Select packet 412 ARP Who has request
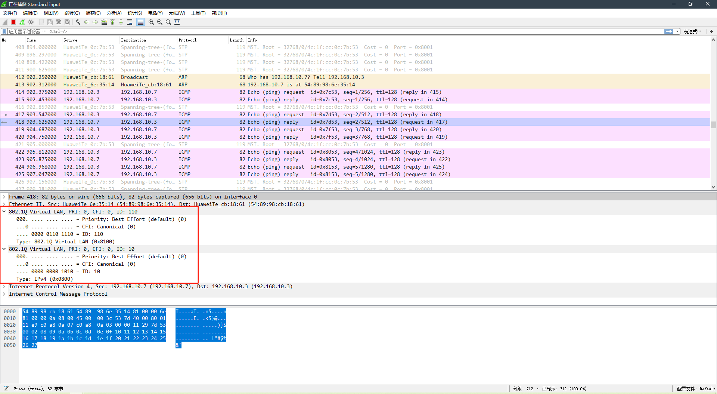Viewport: 717px width, 394px height. point(355,77)
